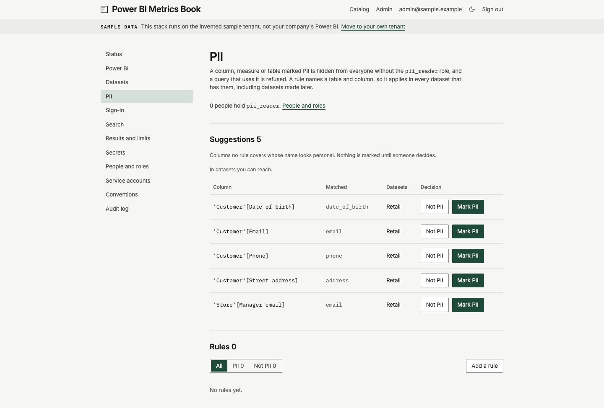Mark PII for Customer Date of birth

click(x=468, y=207)
